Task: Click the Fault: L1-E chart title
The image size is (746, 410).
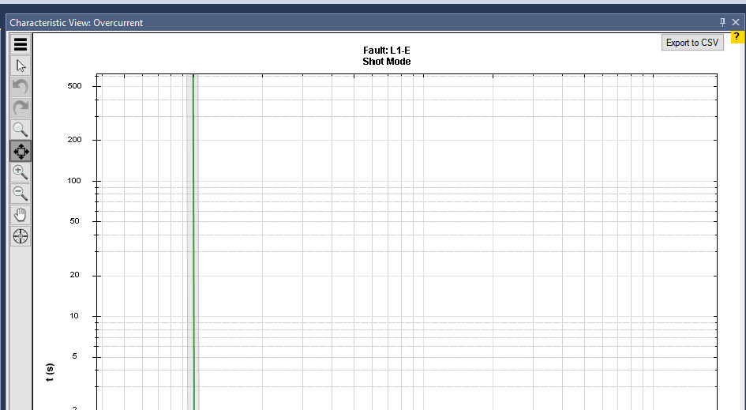Action: [386, 51]
